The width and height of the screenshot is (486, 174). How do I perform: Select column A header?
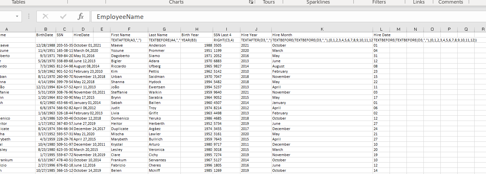pyautogui.click(x=18, y=29)
